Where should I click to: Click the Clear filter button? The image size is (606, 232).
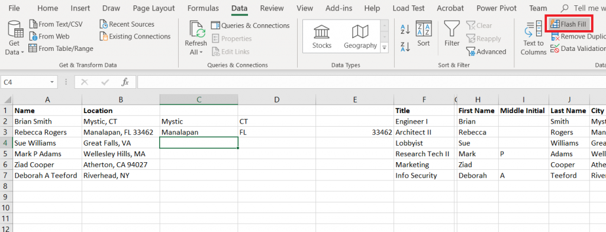[x=479, y=25]
